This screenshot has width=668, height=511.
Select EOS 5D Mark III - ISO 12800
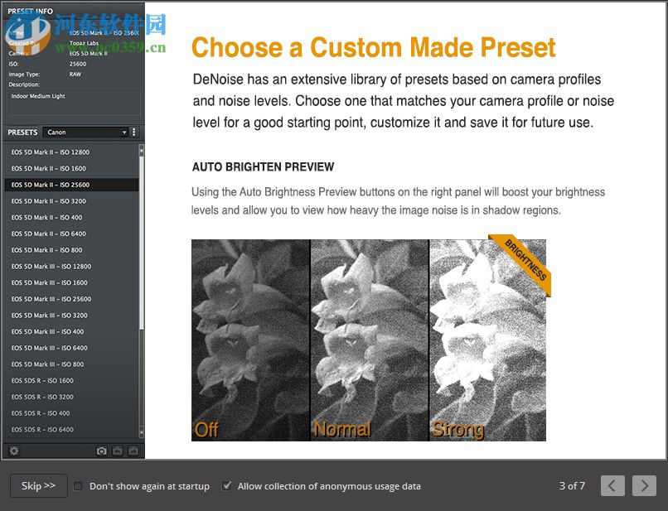pyautogui.click(x=71, y=267)
